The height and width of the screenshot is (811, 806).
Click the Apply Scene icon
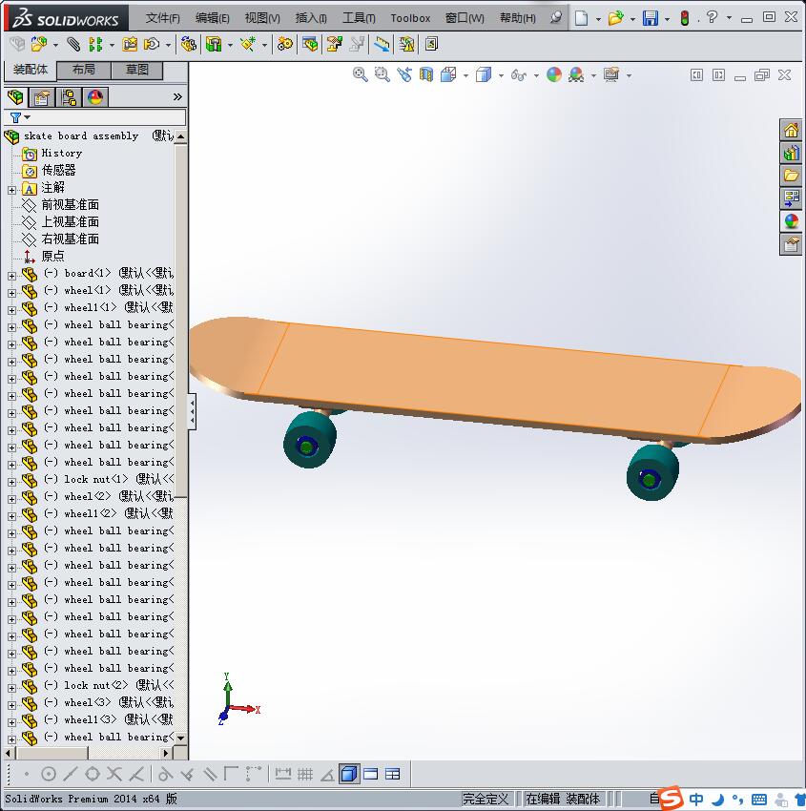[x=576, y=75]
